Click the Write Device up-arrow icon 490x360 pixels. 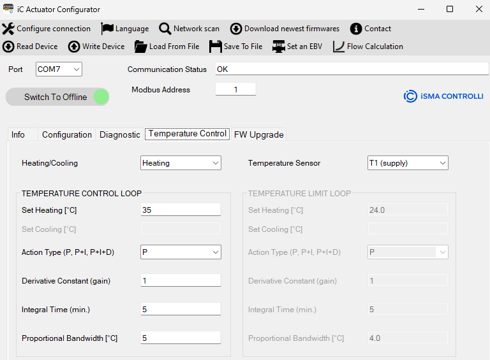pos(74,47)
